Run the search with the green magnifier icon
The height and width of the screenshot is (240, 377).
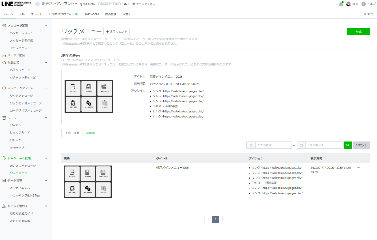(x=348, y=145)
